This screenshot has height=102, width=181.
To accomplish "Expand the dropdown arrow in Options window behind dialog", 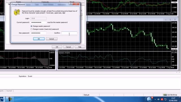I will (81, 11).
